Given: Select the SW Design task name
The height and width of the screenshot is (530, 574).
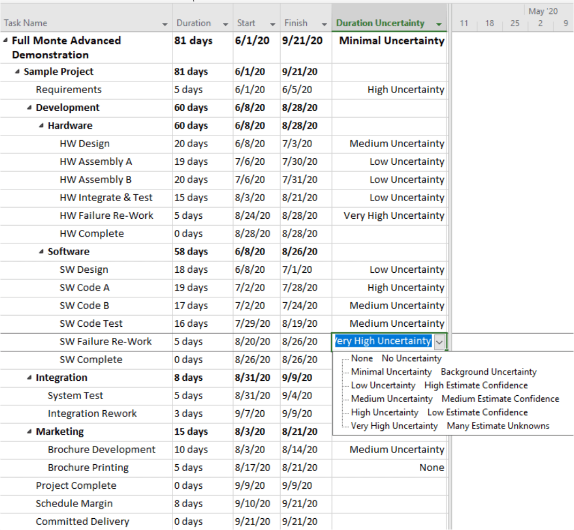Looking at the screenshot, I should pos(84,270).
